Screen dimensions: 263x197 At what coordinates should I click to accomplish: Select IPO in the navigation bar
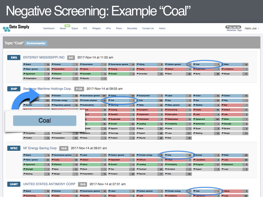pyautogui.click(x=85, y=28)
